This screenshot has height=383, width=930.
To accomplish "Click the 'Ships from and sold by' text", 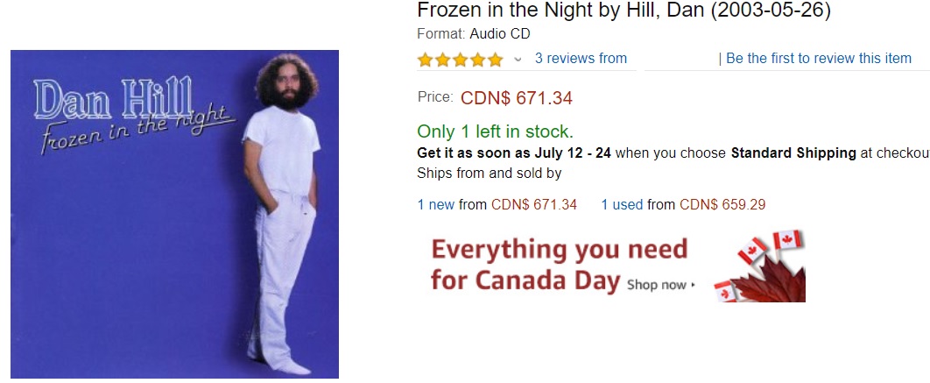I will coord(489,173).
